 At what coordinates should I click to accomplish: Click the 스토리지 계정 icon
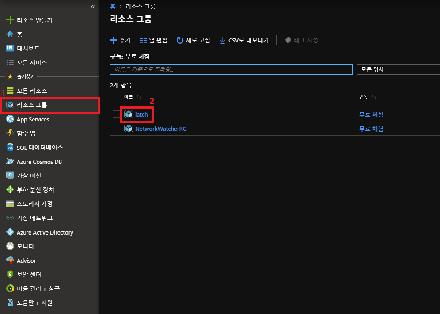(x=10, y=204)
